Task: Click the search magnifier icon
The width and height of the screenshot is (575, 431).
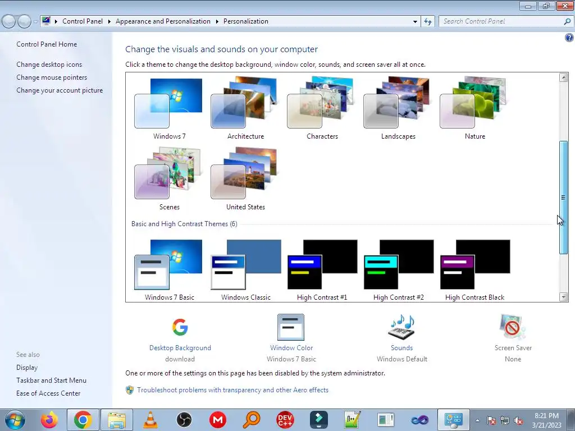Action: (567, 22)
